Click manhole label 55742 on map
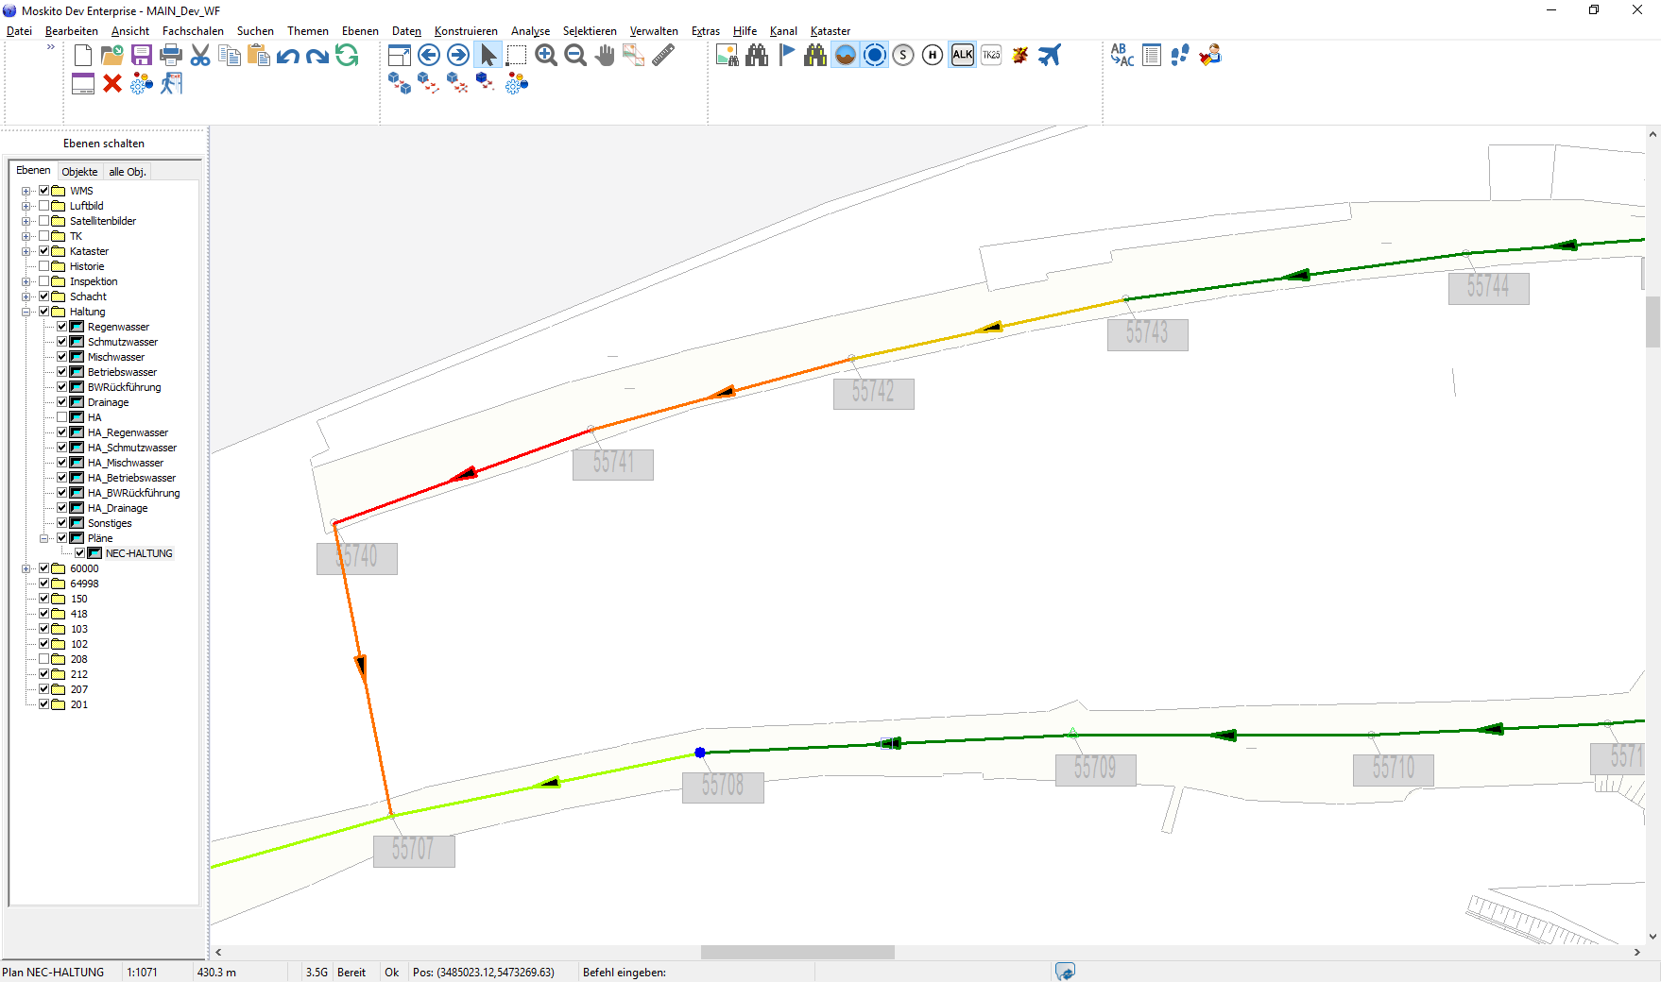This screenshot has height=982, width=1661. (x=873, y=393)
